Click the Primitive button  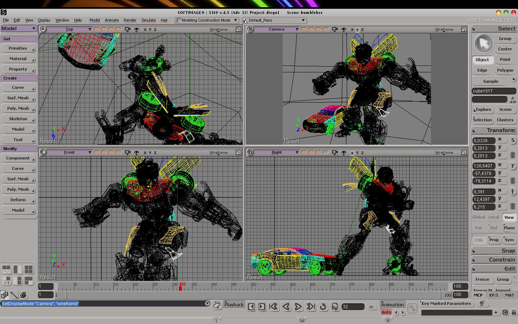[18, 48]
